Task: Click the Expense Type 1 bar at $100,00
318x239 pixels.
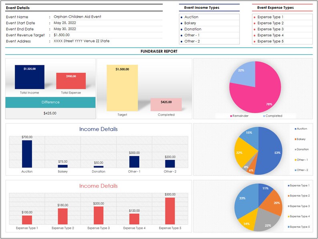Action: [x=27, y=220]
